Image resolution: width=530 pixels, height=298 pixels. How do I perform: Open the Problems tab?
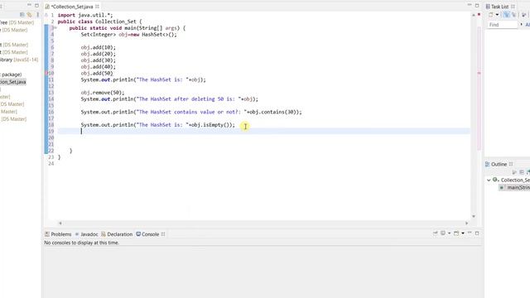click(58, 234)
